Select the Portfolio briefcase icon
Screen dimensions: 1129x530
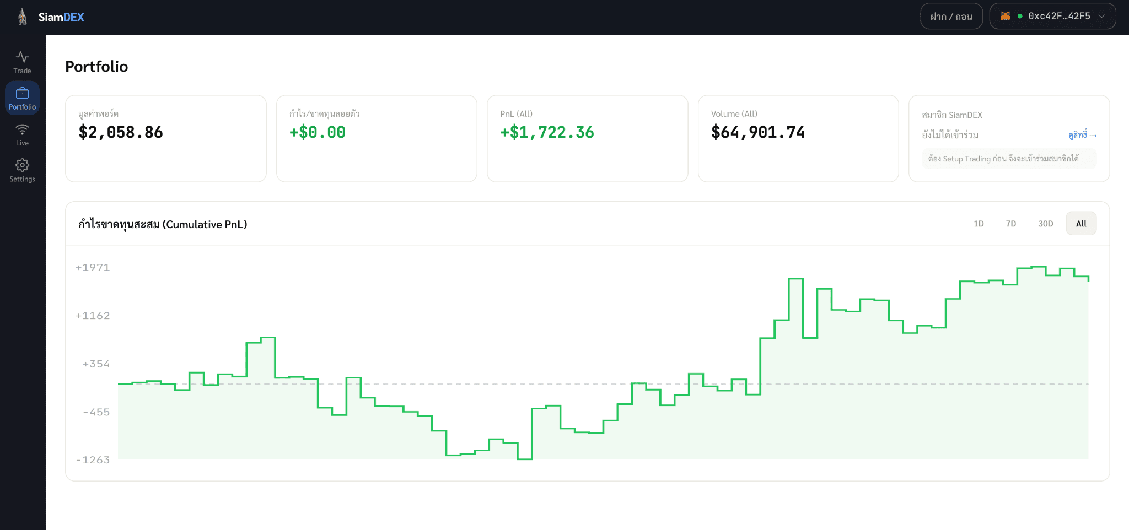click(x=22, y=93)
